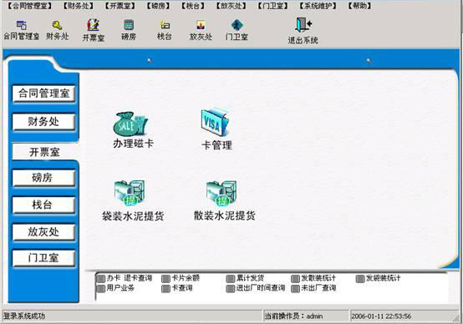Select the 门卫室 toolbar icon
The width and height of the screenshot is (463, 324).
237,25
